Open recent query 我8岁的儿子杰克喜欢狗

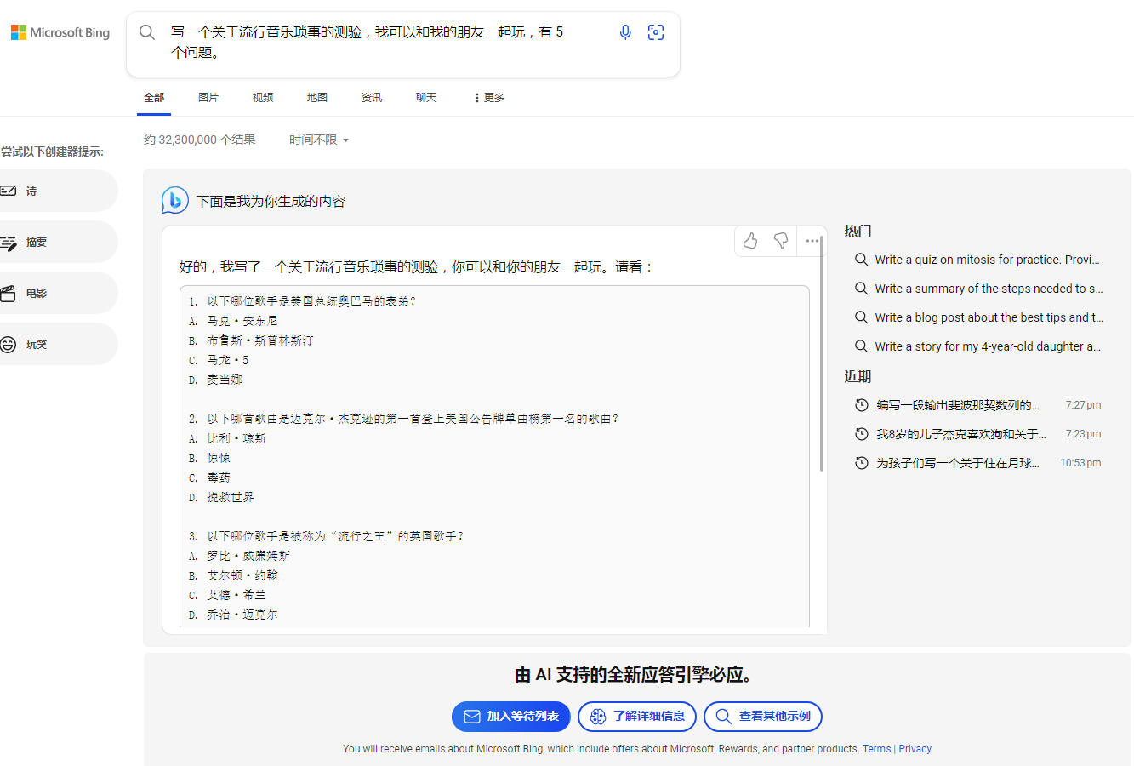[961, 434]
